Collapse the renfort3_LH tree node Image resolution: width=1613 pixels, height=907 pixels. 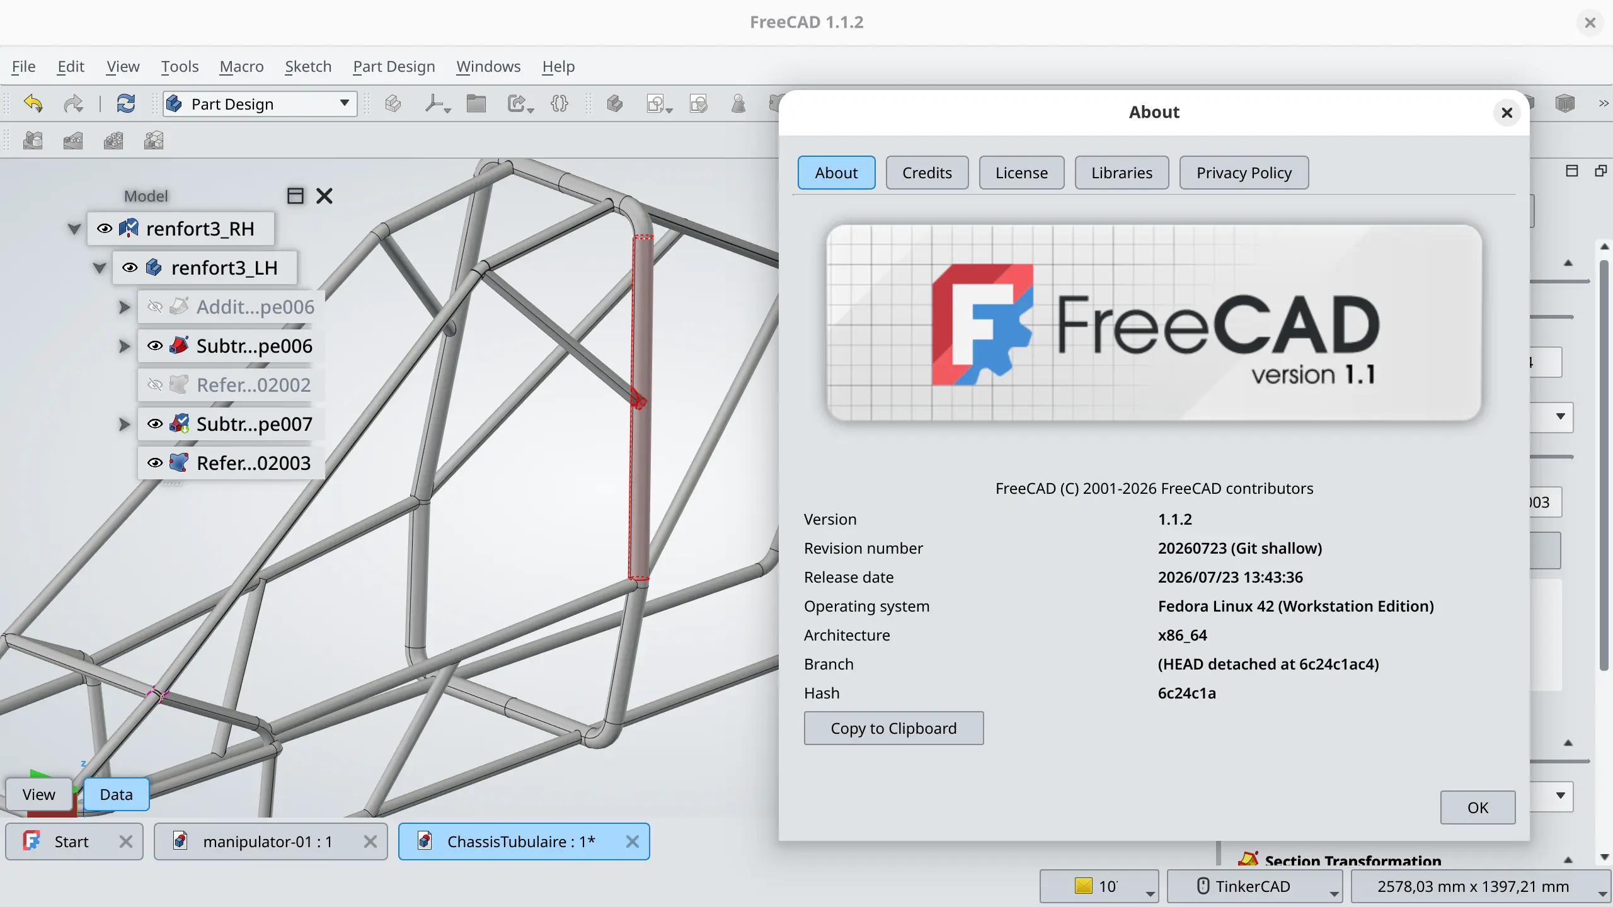click(100, 268)
